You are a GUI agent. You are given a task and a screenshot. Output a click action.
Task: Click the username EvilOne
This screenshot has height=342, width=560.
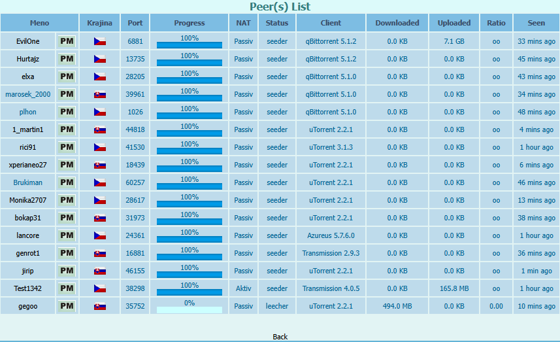pos(28,41)
